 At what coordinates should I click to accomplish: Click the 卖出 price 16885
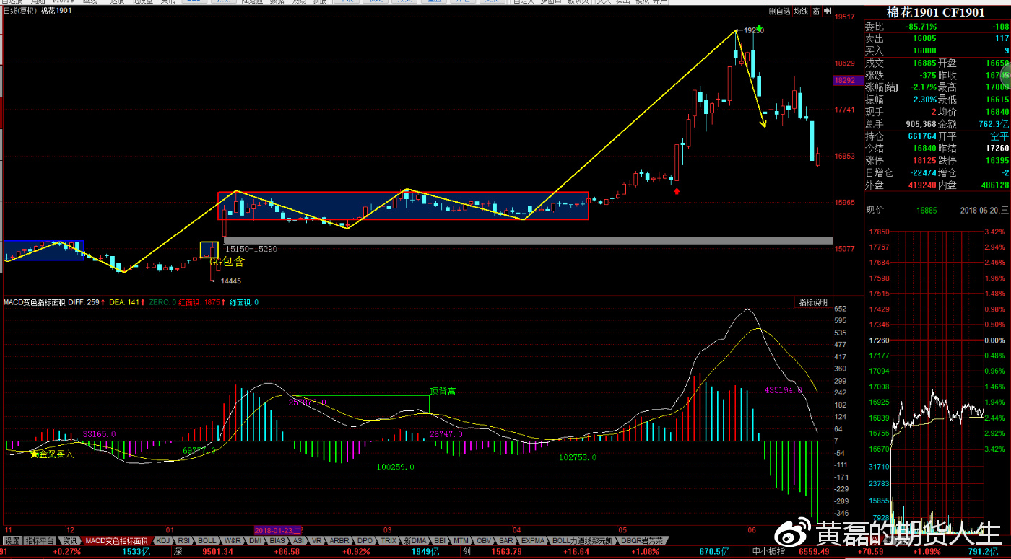926,39
